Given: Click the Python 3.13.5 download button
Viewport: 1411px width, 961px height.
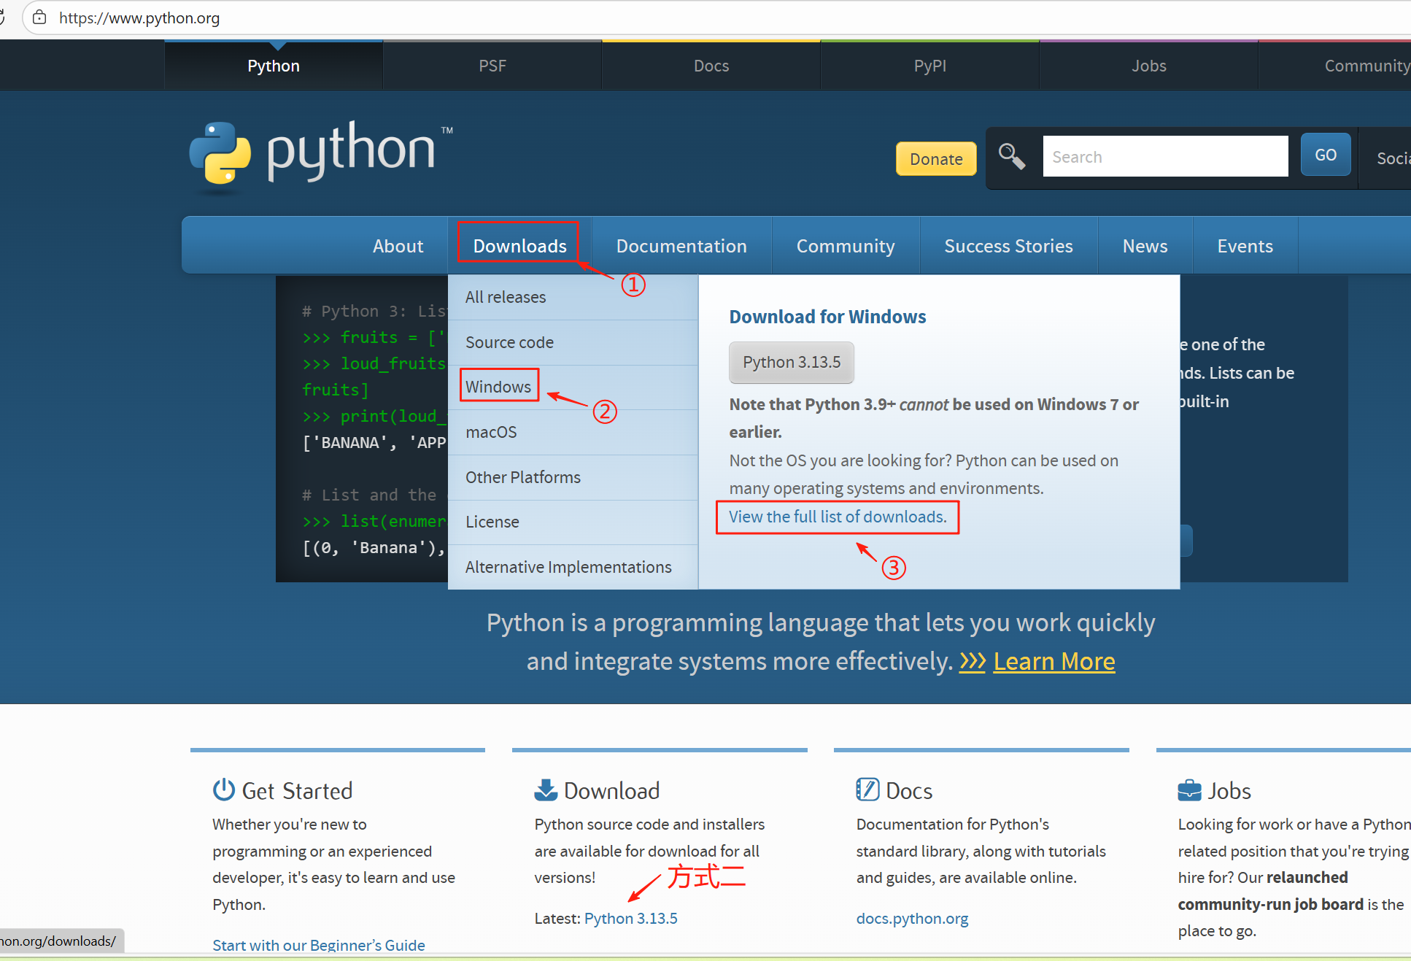Looking at the screenshot, I should click(x=791, y=362).
